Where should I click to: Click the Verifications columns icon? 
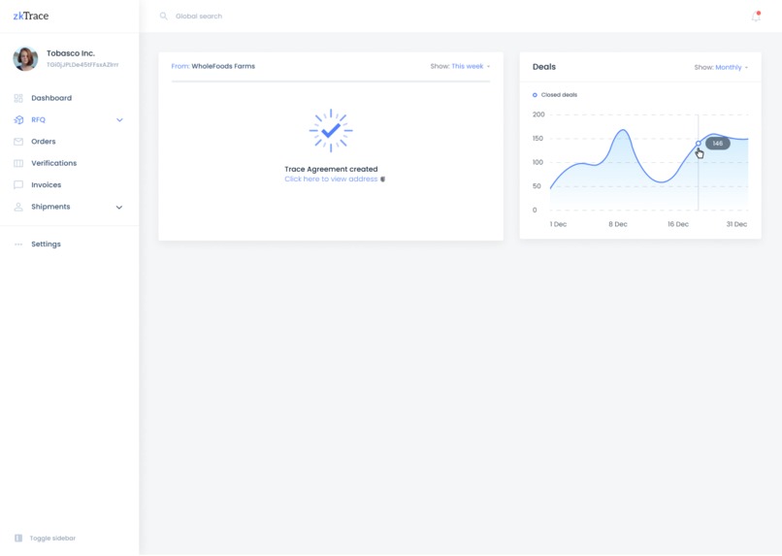tap(18, 163)
